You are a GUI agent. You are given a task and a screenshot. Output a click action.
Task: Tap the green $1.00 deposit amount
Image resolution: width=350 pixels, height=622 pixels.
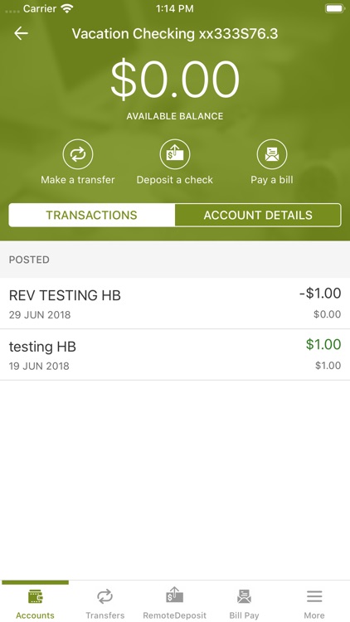pyautogui.click(x=323, y=344)
